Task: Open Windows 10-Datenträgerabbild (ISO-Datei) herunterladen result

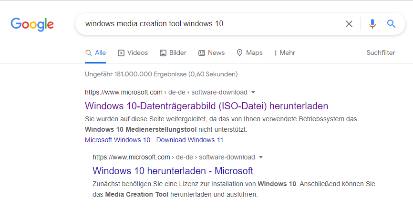Action: point(206,106)
